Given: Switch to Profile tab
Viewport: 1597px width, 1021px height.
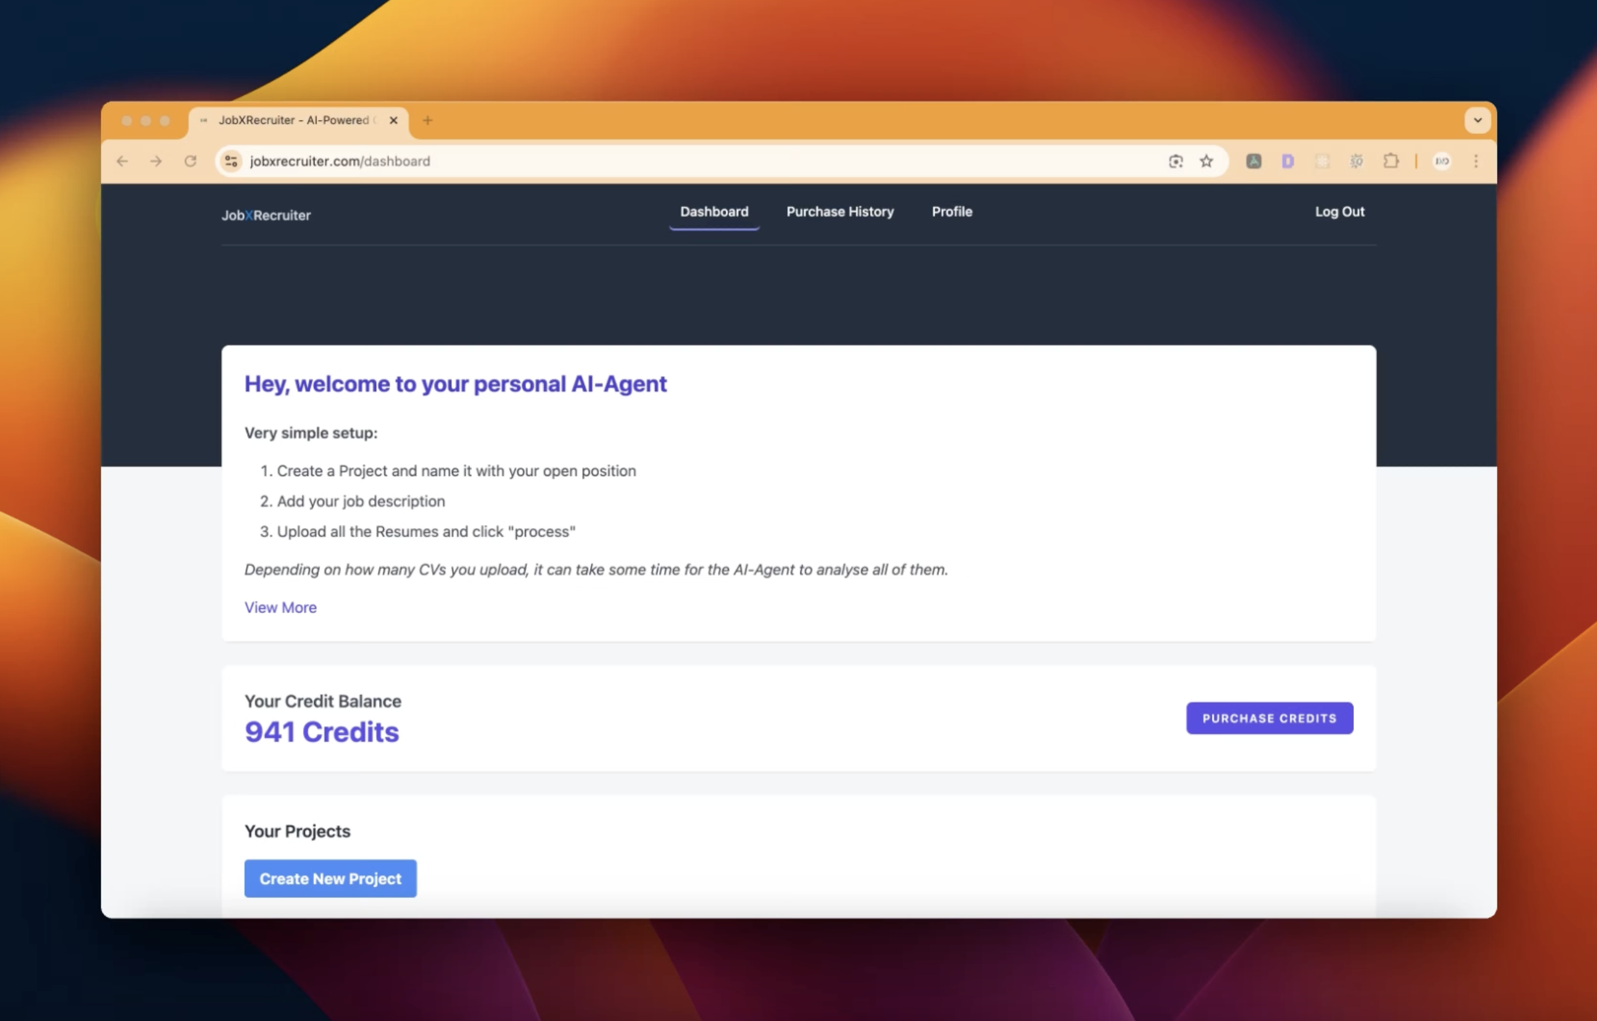Looking at the screenshot, I should click(952, 212).
